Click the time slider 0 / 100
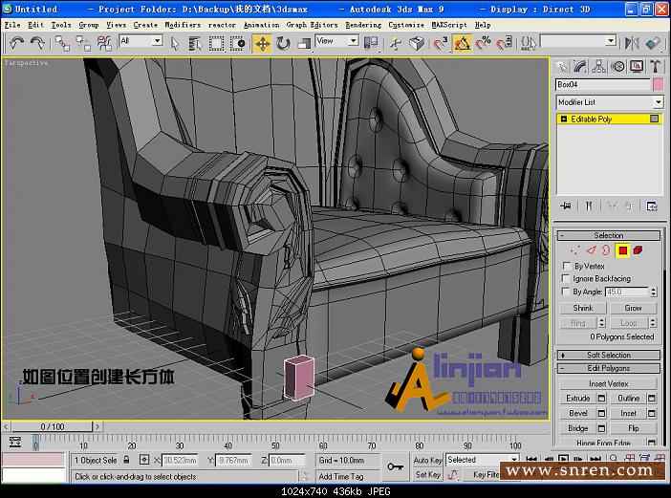The image size is (671, 498). click(x=53, y=426)
